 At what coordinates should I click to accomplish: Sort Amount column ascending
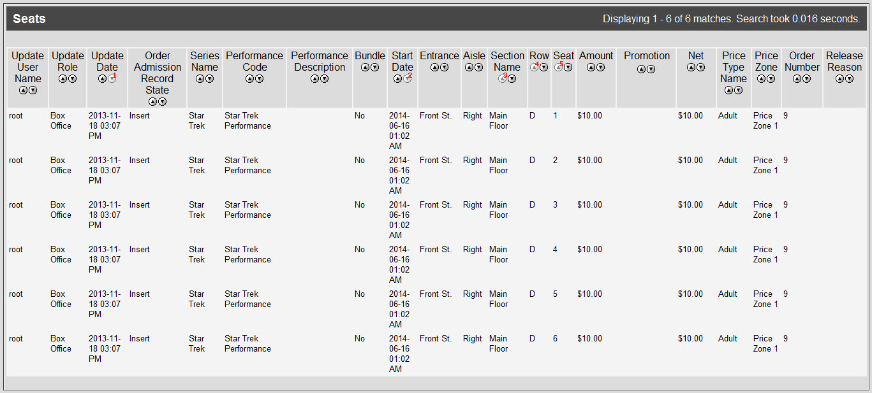(x=591, y=68)
